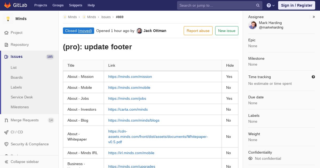Collapse the right sidebar with double arrow
The image size is (320, 168).
tap(314, 17)
